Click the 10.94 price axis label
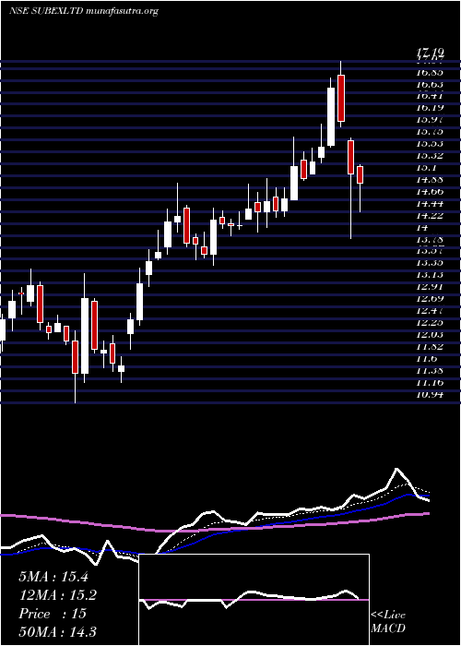461x646 pixels. point(430,395)
